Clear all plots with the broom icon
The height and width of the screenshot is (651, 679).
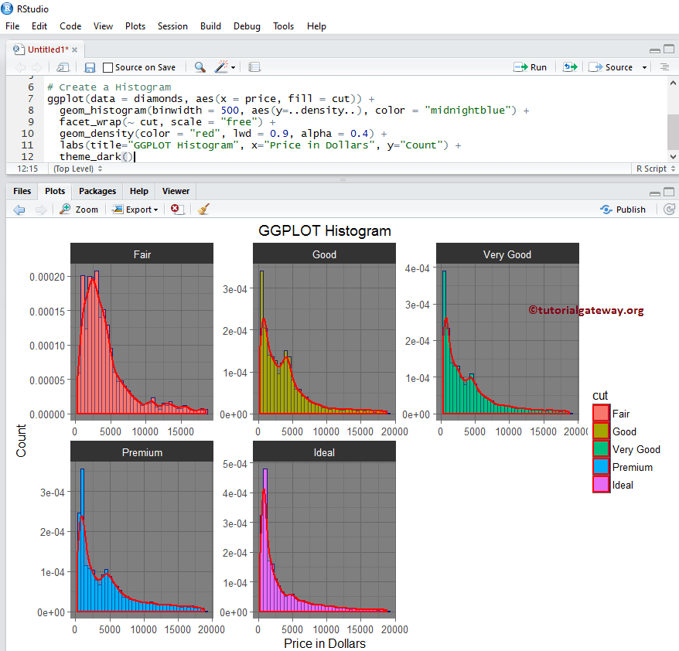point(203,209)
